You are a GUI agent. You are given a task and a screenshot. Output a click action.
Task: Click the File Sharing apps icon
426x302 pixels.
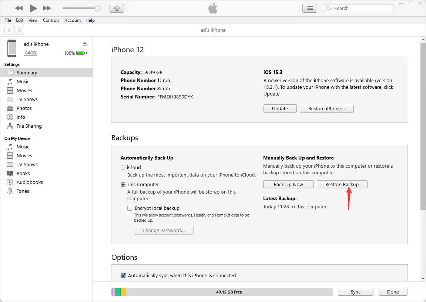(x=10, y=126)
